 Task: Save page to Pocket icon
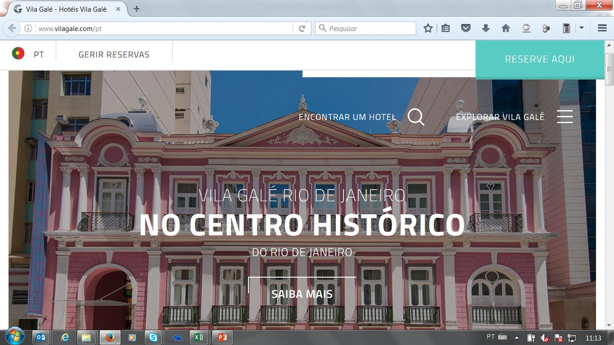click(466, 28)
